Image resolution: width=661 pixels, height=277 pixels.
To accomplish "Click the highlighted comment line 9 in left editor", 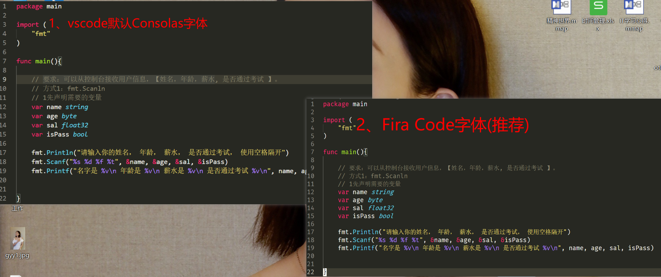I will (x=155, y=79).
